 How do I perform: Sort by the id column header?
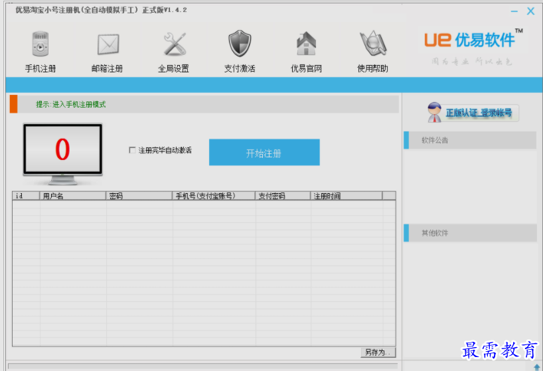(x=26, y=196)
